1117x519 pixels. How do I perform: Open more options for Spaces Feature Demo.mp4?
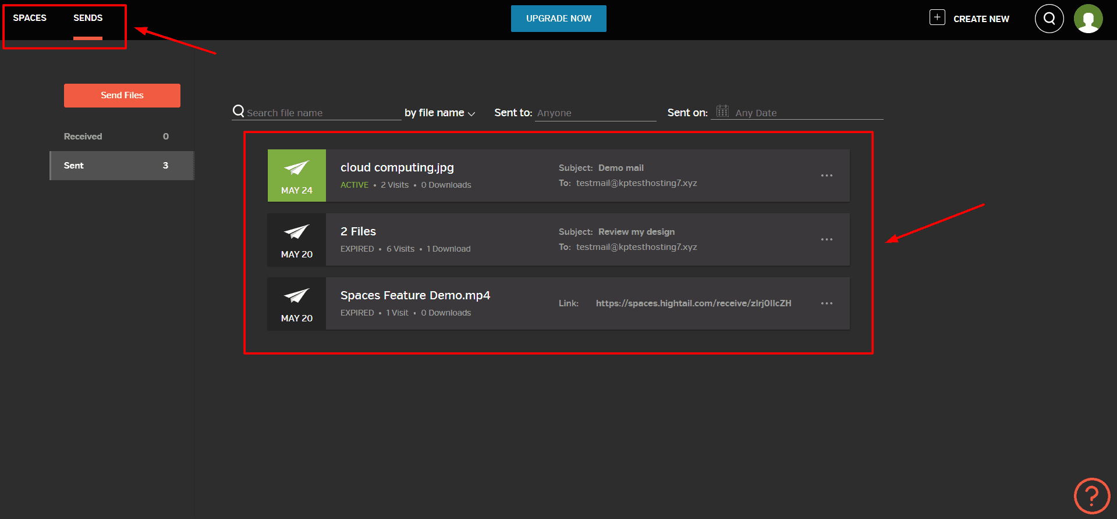[x=827, y=303]
